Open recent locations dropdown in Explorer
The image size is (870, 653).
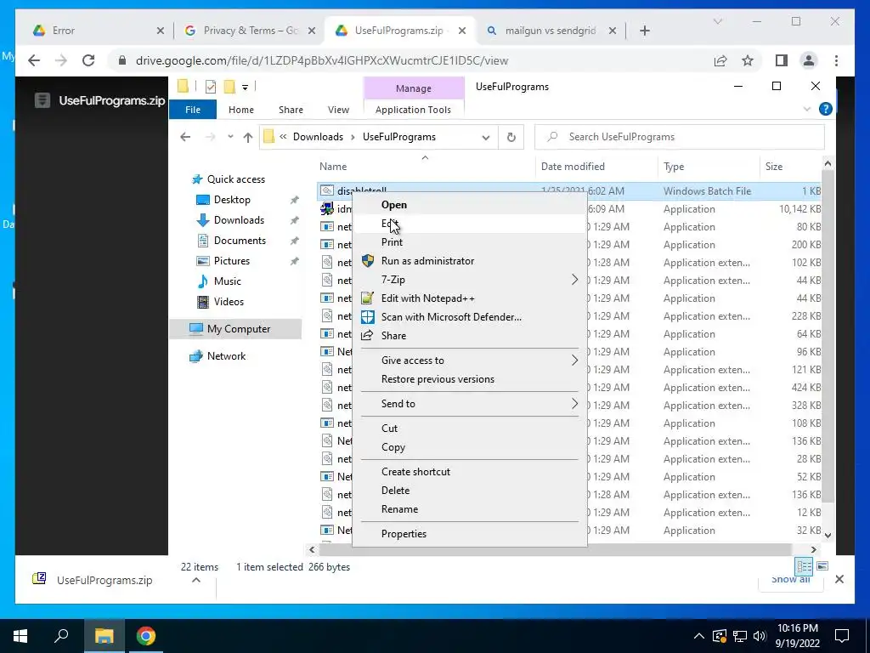230,137
